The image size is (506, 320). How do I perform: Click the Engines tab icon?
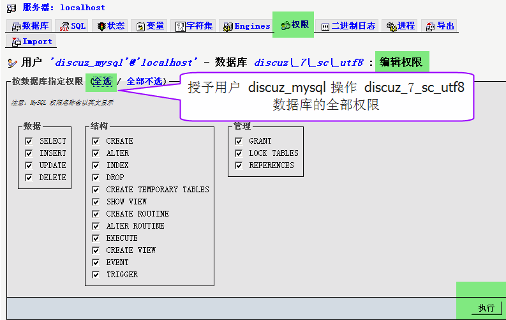(x=228, y=26)
